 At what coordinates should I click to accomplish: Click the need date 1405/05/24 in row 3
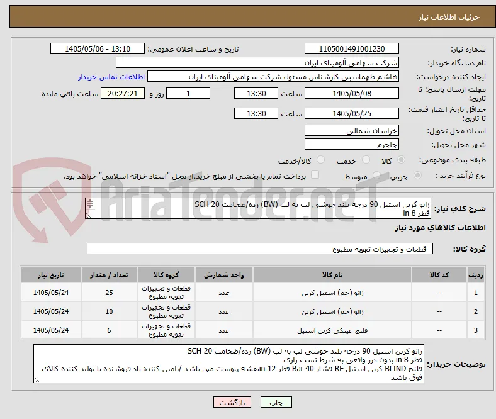pos(51,330)
